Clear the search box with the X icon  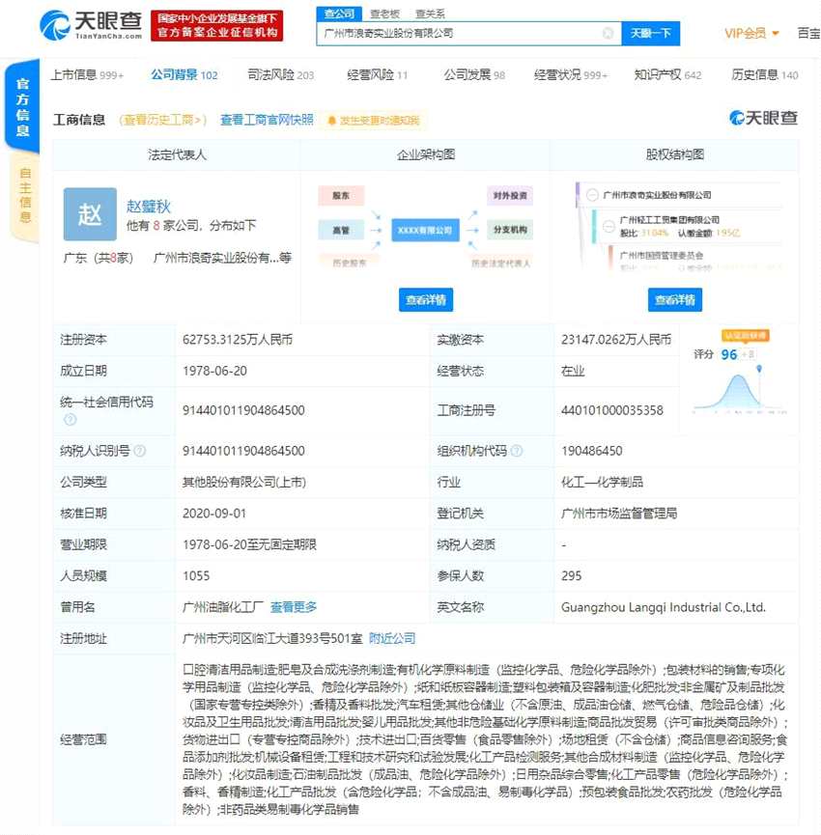(608, 34)
